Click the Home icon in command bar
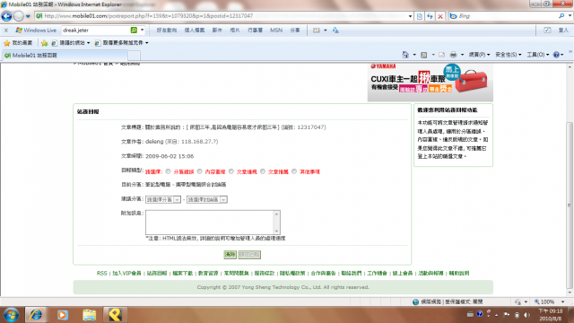 405,55
